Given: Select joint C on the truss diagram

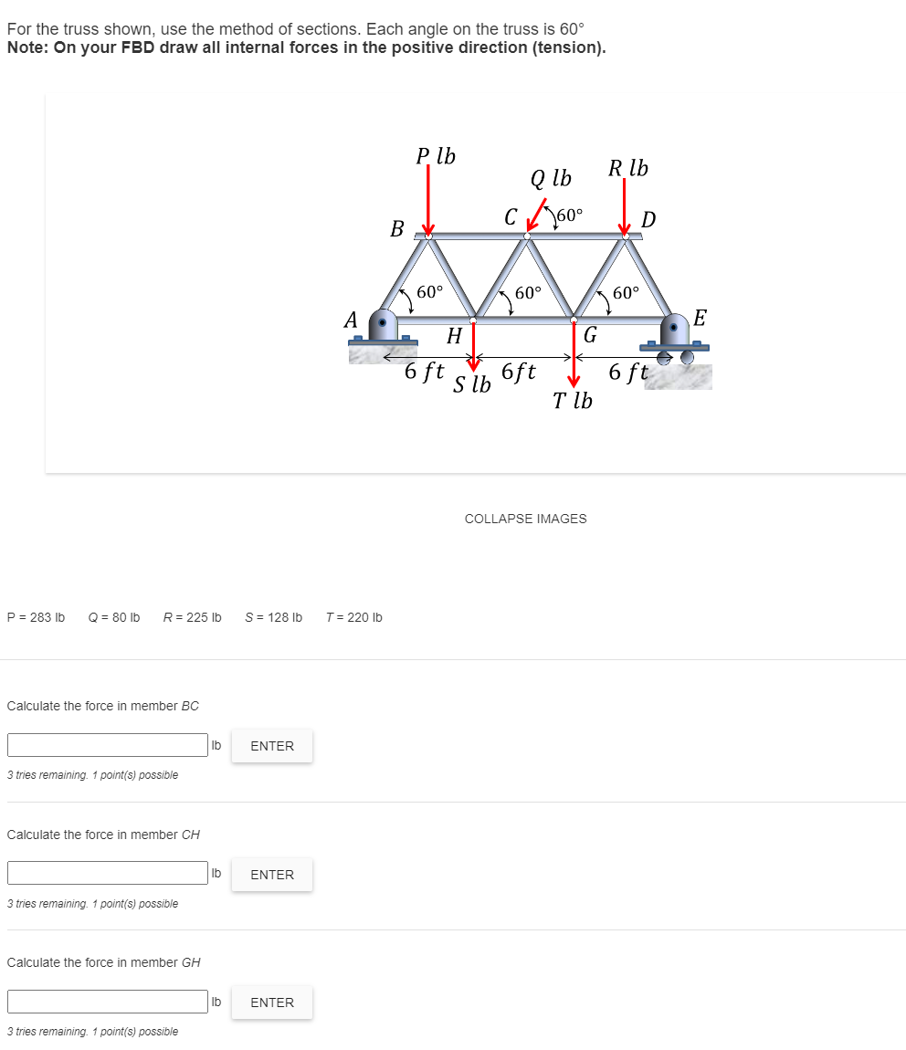Looking at the screenshot, I should coord(525,235).
